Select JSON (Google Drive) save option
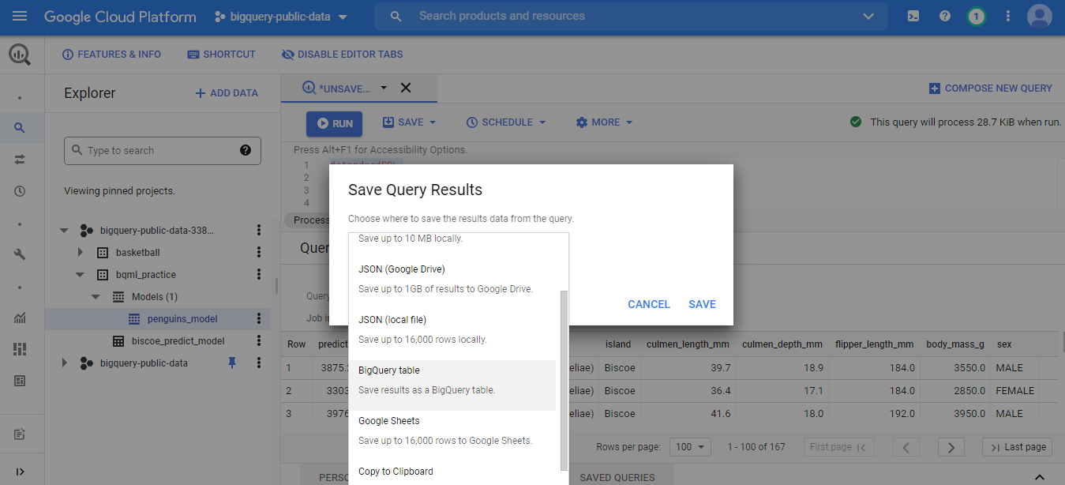This screenshot has height=485, width=1065. point(452,279)
